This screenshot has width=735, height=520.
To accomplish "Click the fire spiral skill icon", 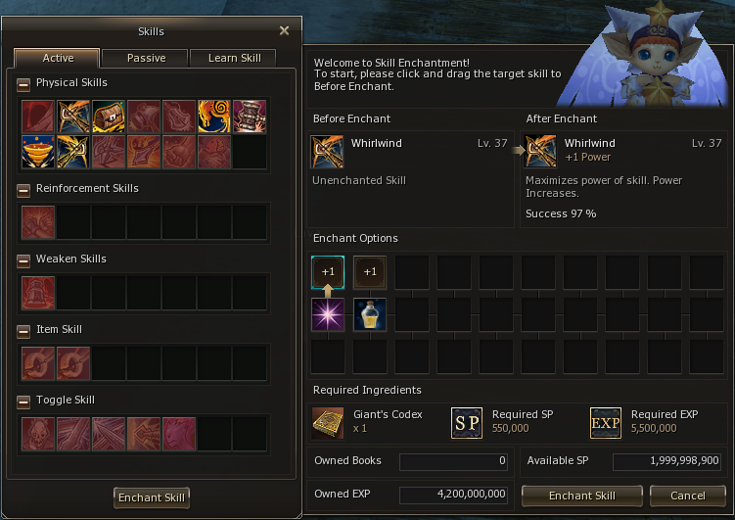I will (x=214, y=117).
